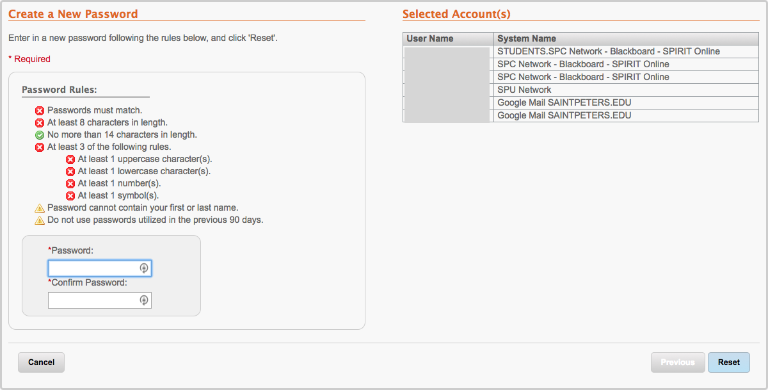Click red X beside 'At least 1 symbol(s)'
Screen dimensions: 768x390
click(70, 196)
